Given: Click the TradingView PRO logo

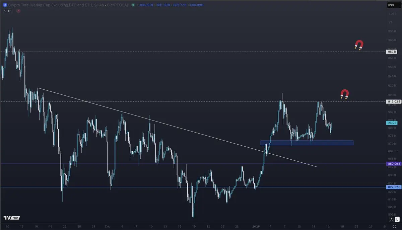Looking at the screenshot, I should (x=11, y=218).
